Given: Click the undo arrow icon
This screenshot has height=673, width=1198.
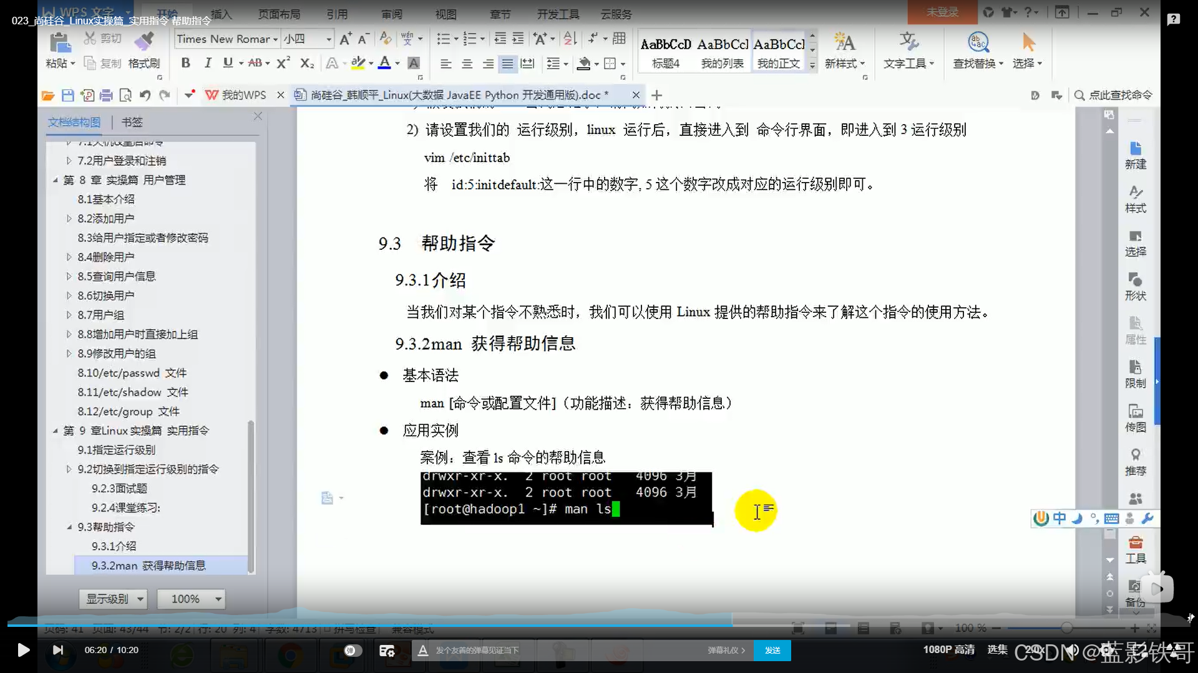Looking at the screenshot, I should 145,95.
